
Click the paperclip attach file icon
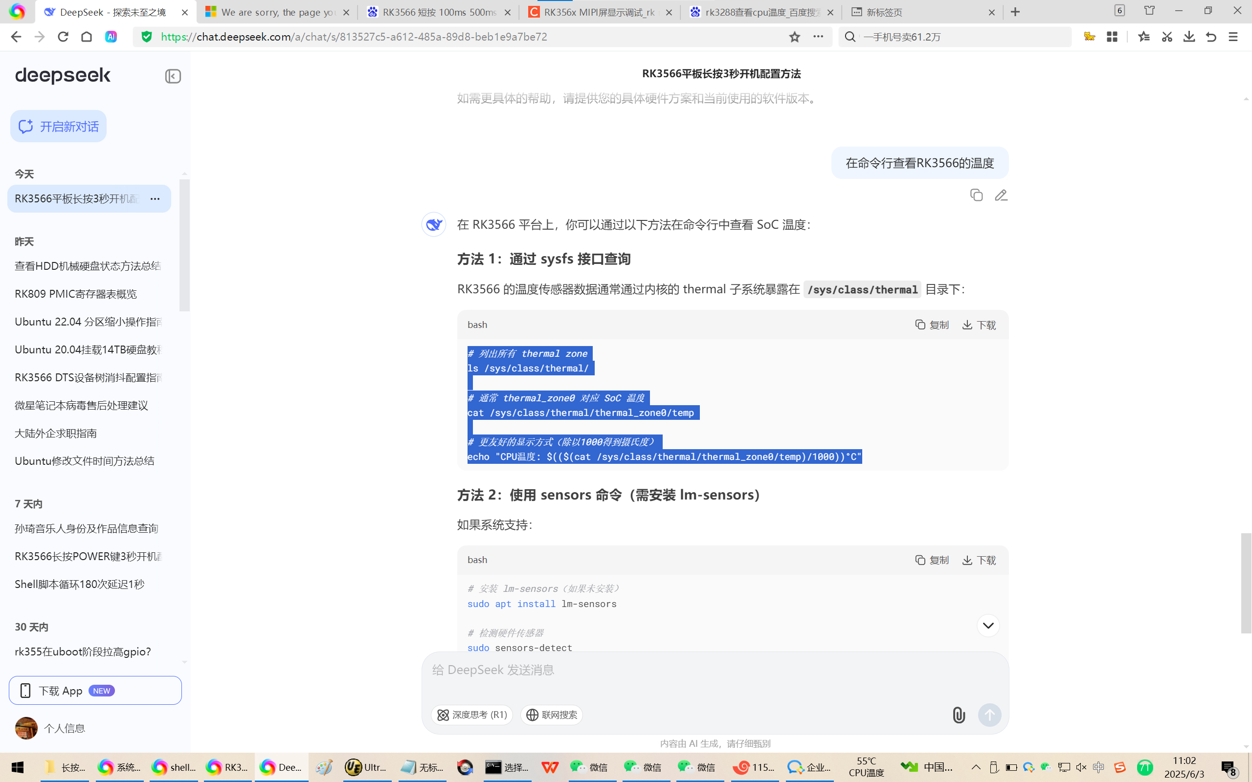point(958,715)
